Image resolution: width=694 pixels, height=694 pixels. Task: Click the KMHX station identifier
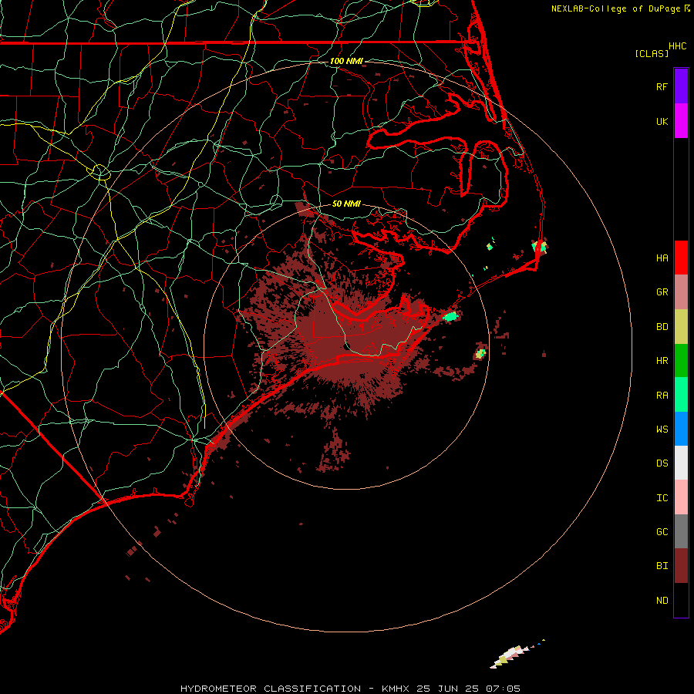395,689
